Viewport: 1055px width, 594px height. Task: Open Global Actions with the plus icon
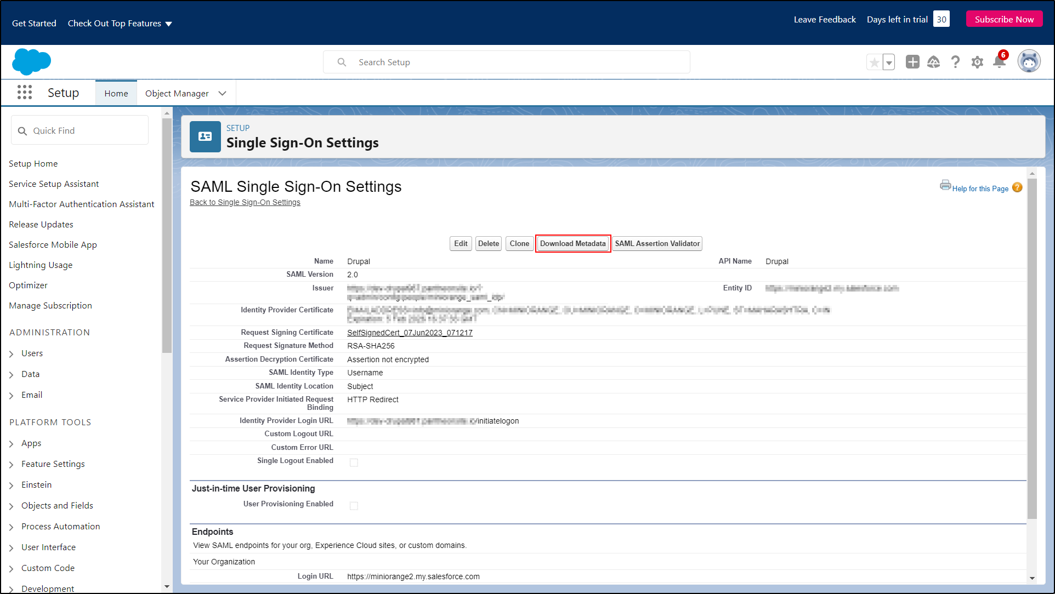point(912,62)
